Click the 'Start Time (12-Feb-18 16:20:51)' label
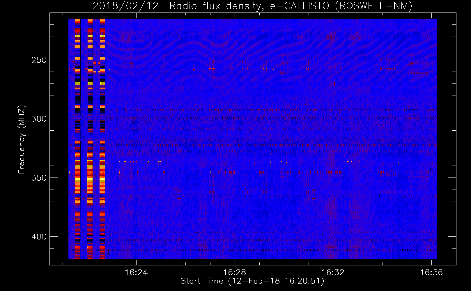471x291 pixels. click(252, 281)
